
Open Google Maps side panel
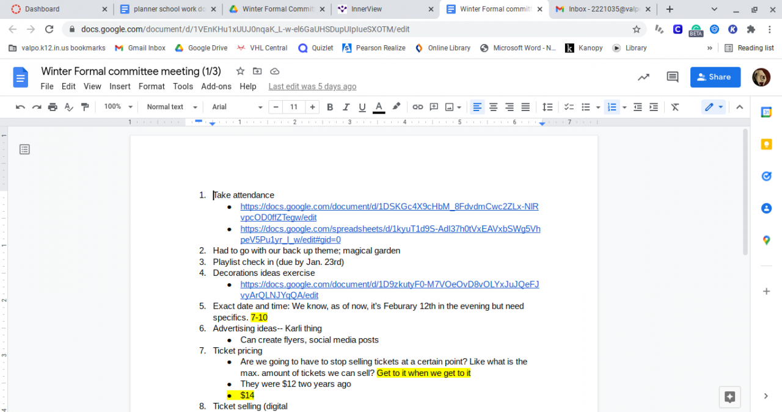(766, 240)
